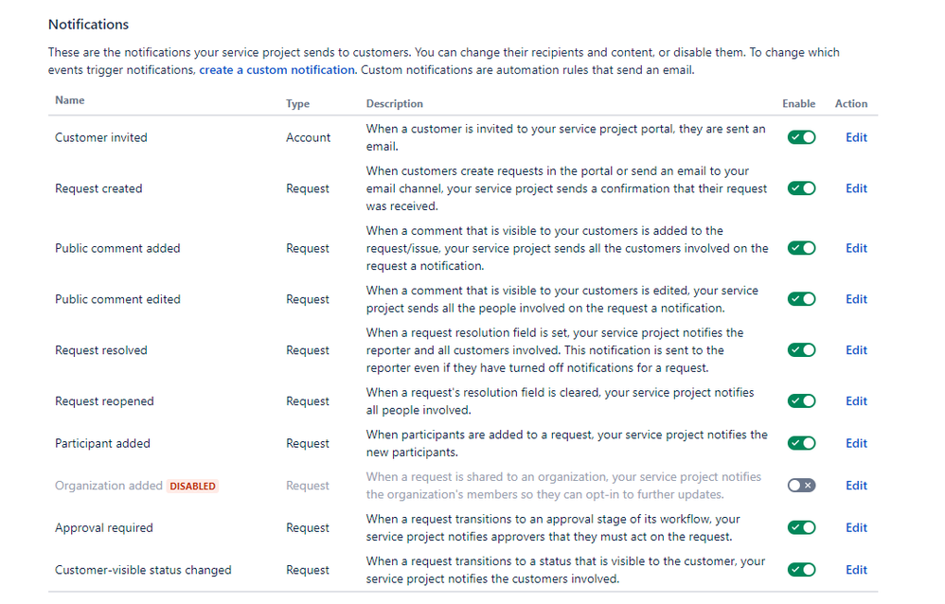Image resolution: width=945 pixels, height=604 pixels.
Task: Edit the Public comment added notification
Action: pyautogui.click(x=855, y=248)
